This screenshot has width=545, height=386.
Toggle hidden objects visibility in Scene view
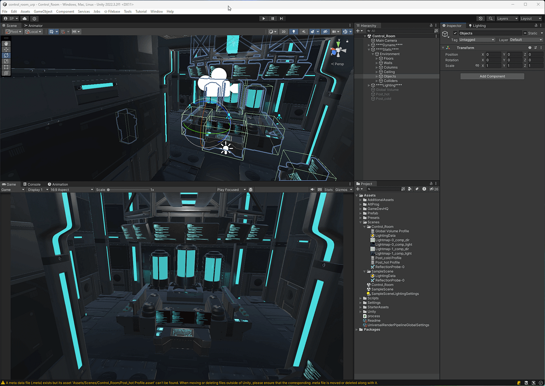coord(325,32)
